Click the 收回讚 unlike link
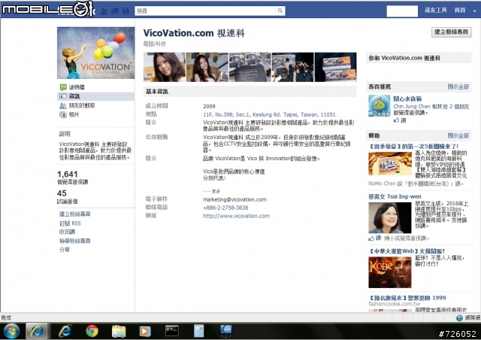The image size is (481, 340). tap(67, 232)
